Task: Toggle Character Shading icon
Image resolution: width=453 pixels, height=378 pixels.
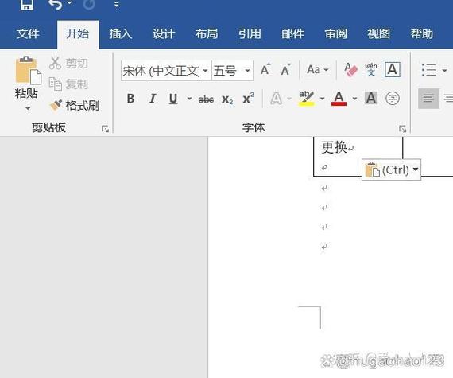Action: [x=371, y=99]
